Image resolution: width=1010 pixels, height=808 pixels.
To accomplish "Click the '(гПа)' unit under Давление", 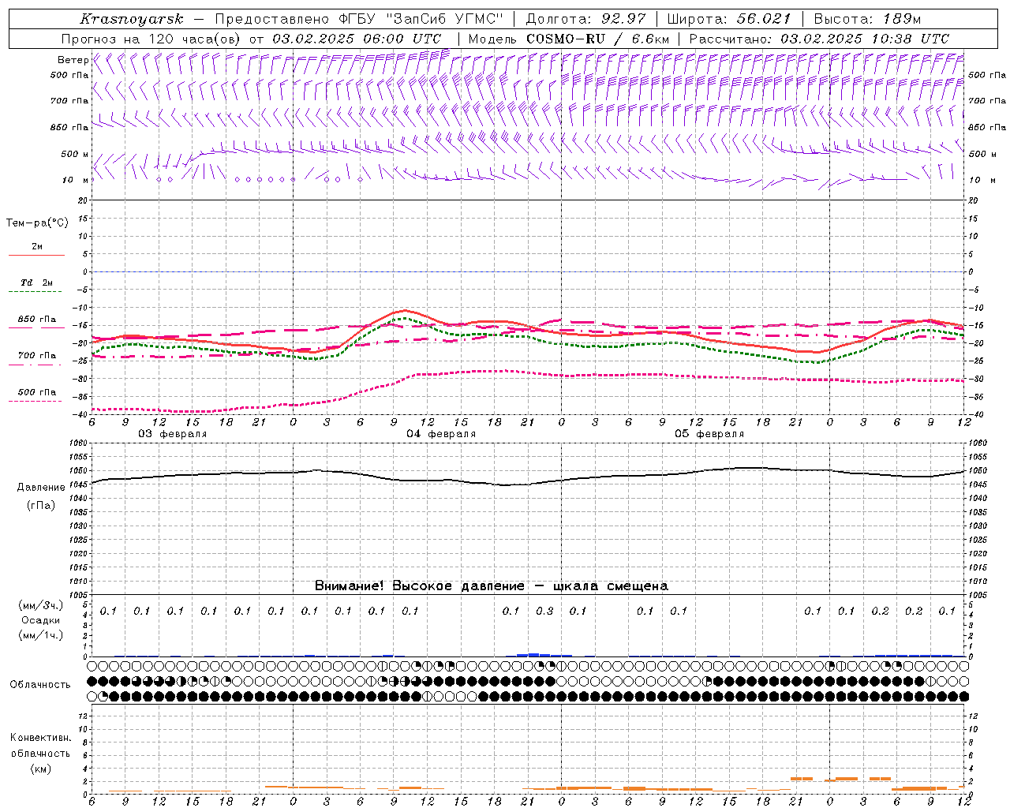I will (40, 506).
